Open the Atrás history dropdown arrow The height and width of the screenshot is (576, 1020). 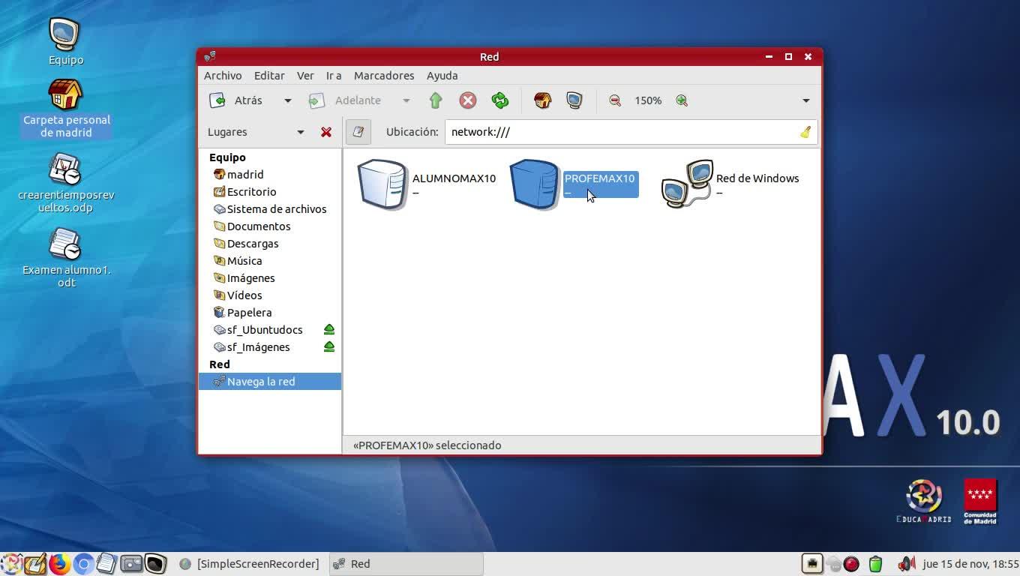click(x=287, y=100)
